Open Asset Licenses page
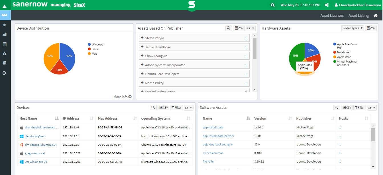Image resolution: width=383 pixels, height=175 pixels. click(332, 16)
